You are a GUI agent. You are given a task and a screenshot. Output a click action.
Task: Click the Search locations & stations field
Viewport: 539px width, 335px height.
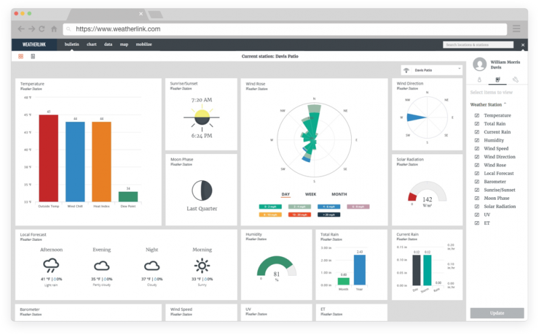click(480, 45)
